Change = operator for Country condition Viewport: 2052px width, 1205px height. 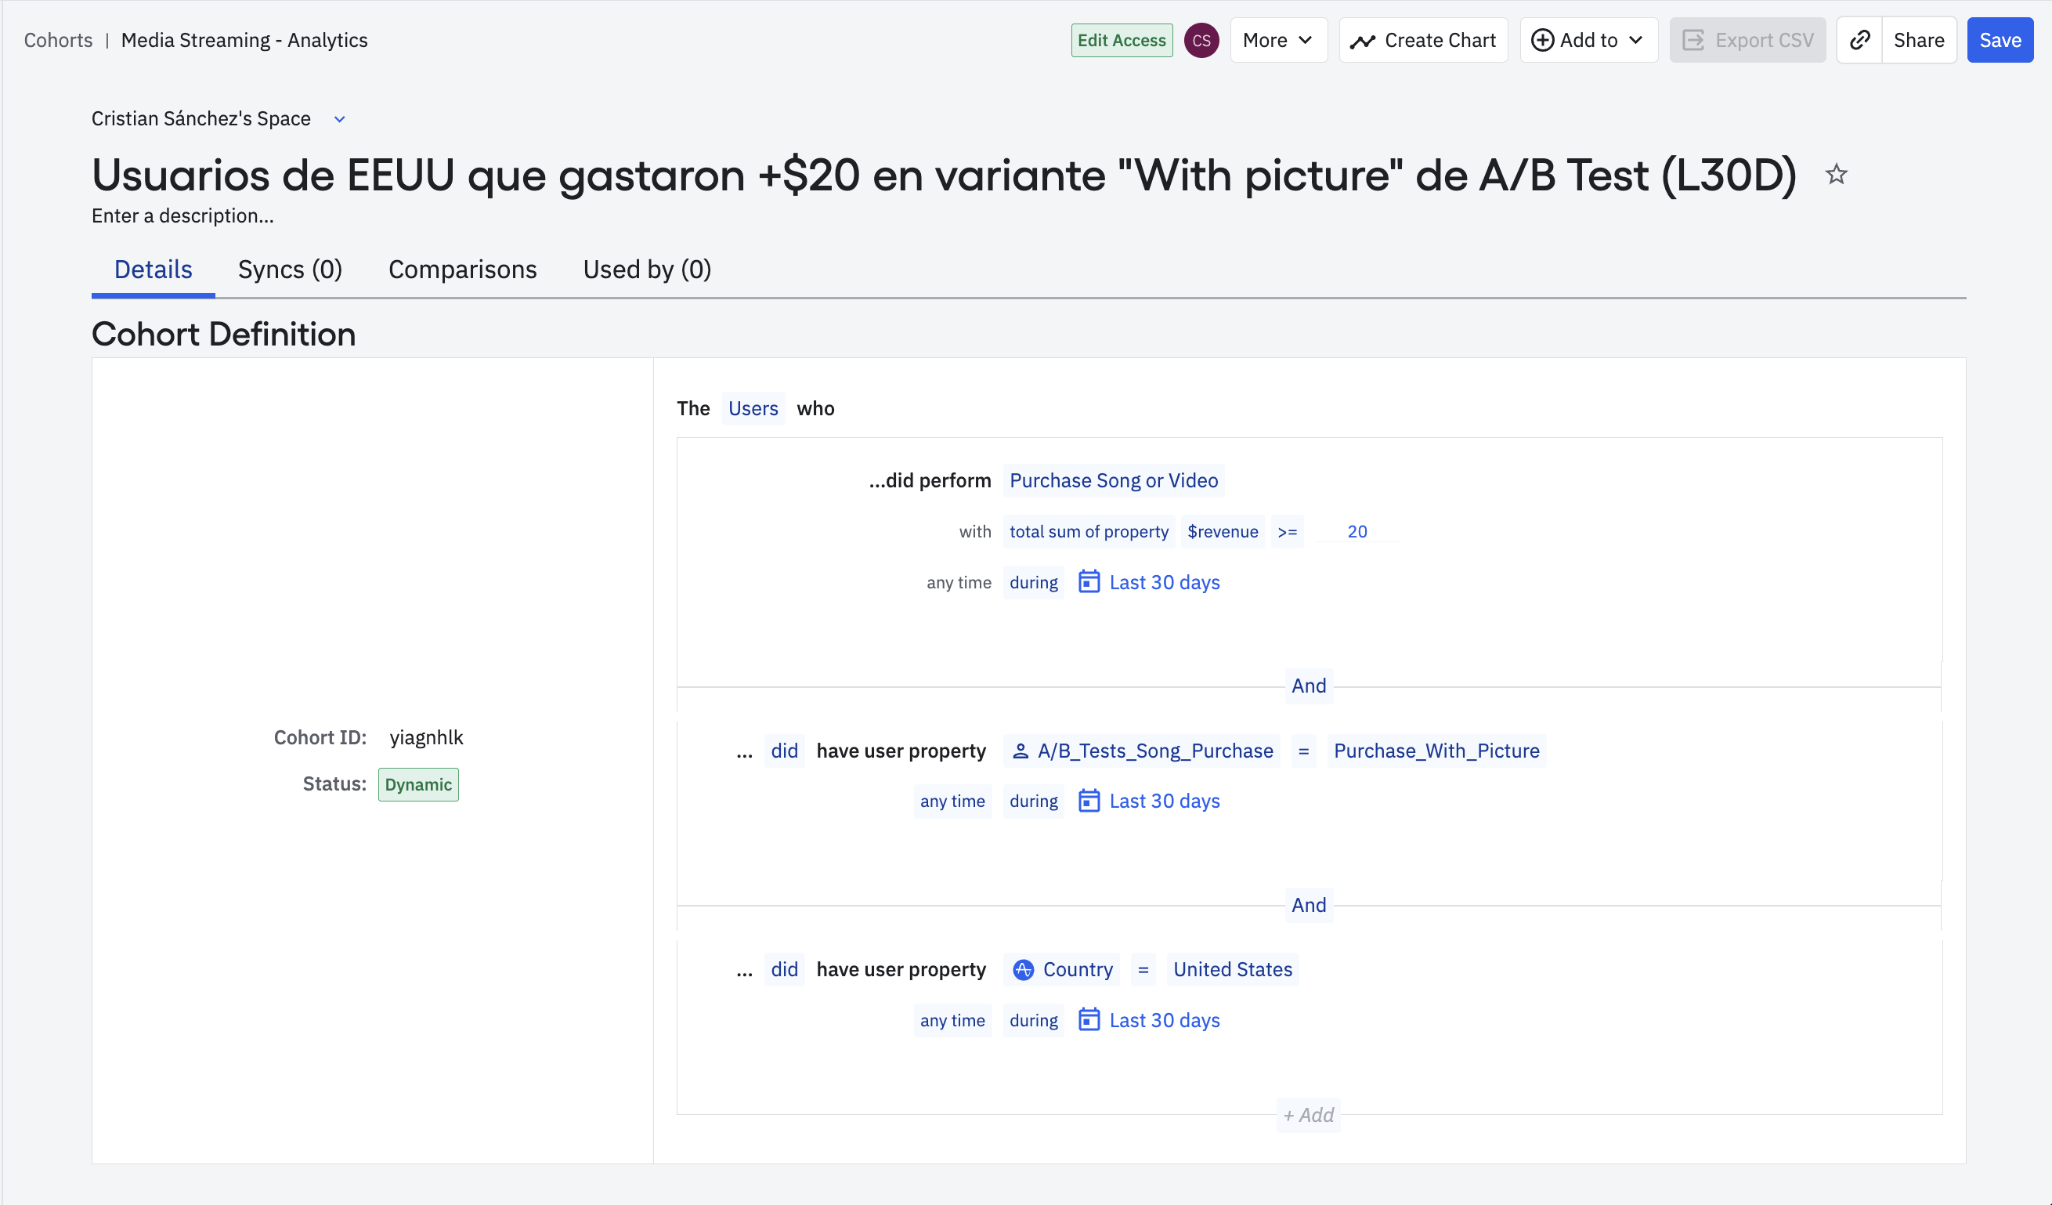[x=1143, y=968]
